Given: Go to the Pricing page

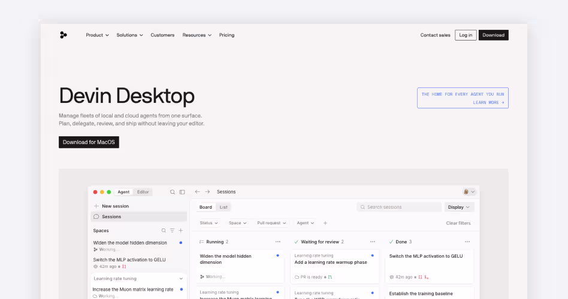Looking at the screenshot, I should [x=226, y=35].
